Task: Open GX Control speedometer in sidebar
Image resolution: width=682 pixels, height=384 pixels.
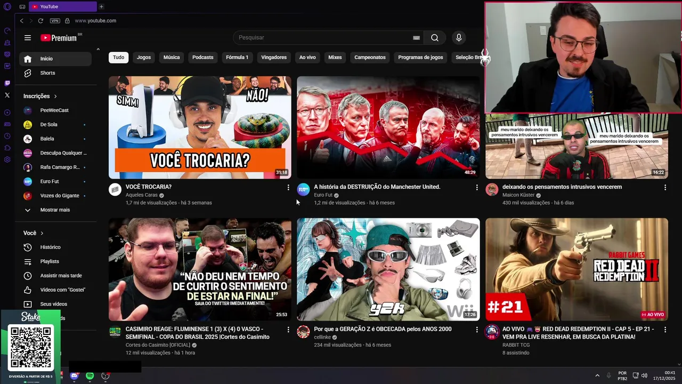Action: (7, 30)
